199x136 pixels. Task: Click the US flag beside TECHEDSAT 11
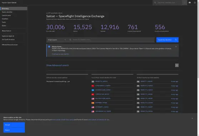(x=93, y=111)
